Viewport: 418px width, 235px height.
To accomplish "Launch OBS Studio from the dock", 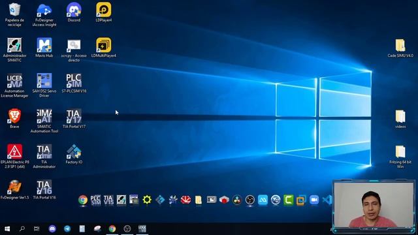I will pyautogui.click(x=249, y=200).
